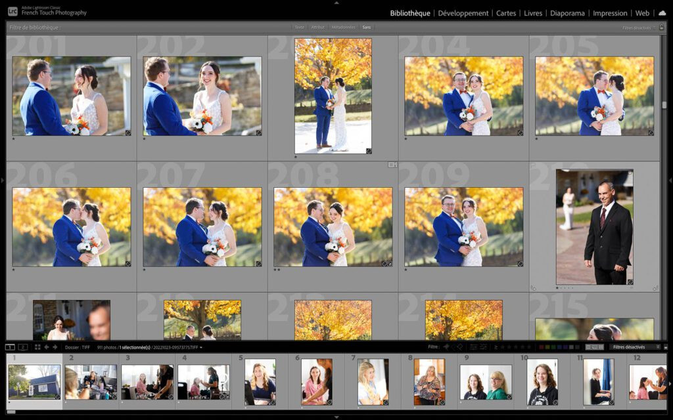This screenshot has height=420, width=673.
Task: Select the Sans filter option
Action: [367, 28]
